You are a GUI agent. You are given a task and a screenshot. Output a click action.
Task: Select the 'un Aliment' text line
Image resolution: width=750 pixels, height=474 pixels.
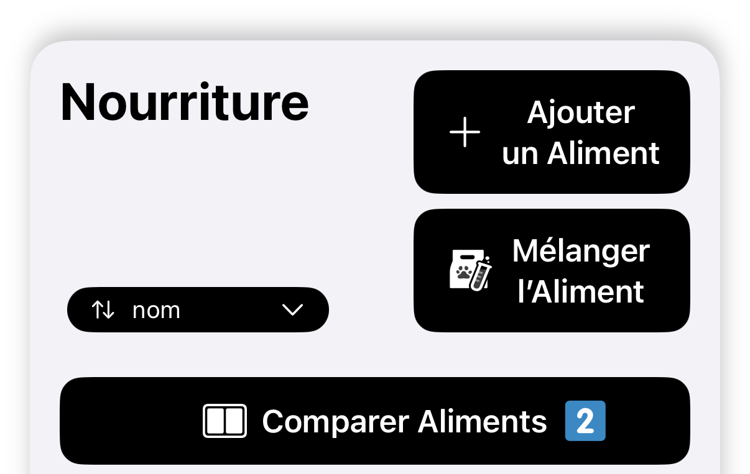click(580, 153)
